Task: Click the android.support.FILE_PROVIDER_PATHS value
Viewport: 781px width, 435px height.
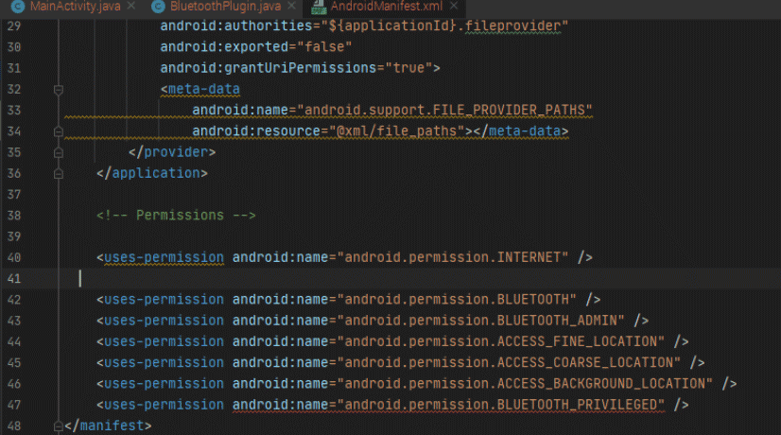Action: (444, 110)
